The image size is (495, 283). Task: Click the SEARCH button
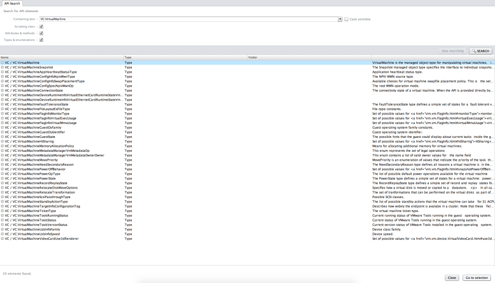tap(481, 51)
